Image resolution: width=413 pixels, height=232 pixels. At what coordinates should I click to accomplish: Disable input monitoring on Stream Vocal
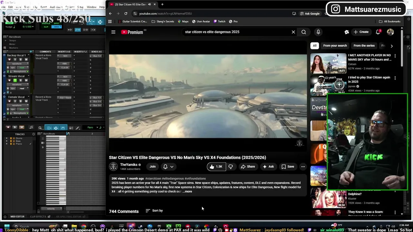click(x=15, y=80)
